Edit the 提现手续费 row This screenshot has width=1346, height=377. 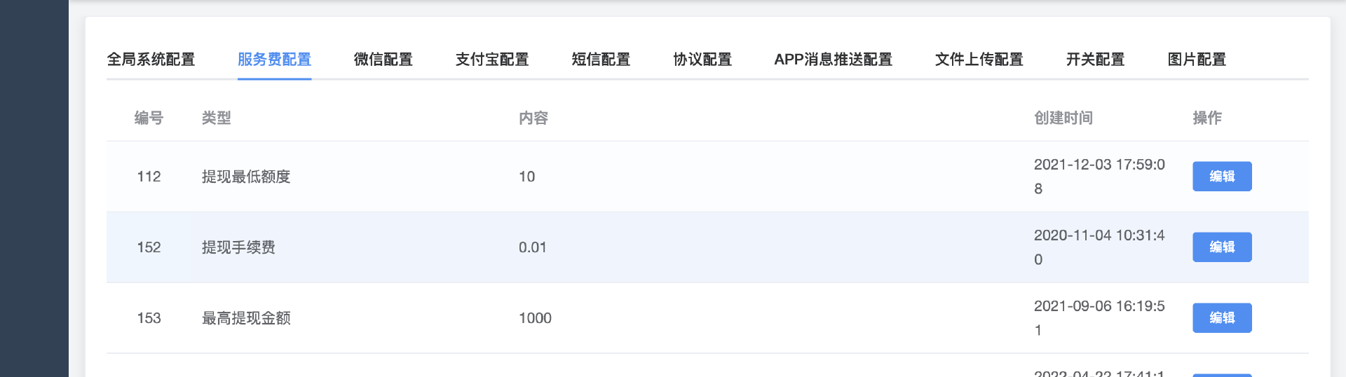click(1222, 247)
